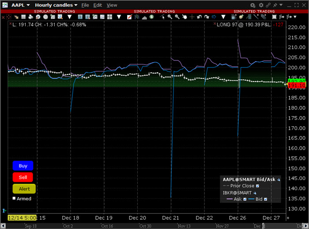Click the red Sell button
The height and width of the screenshot is (229, 309).
(23, 177)
